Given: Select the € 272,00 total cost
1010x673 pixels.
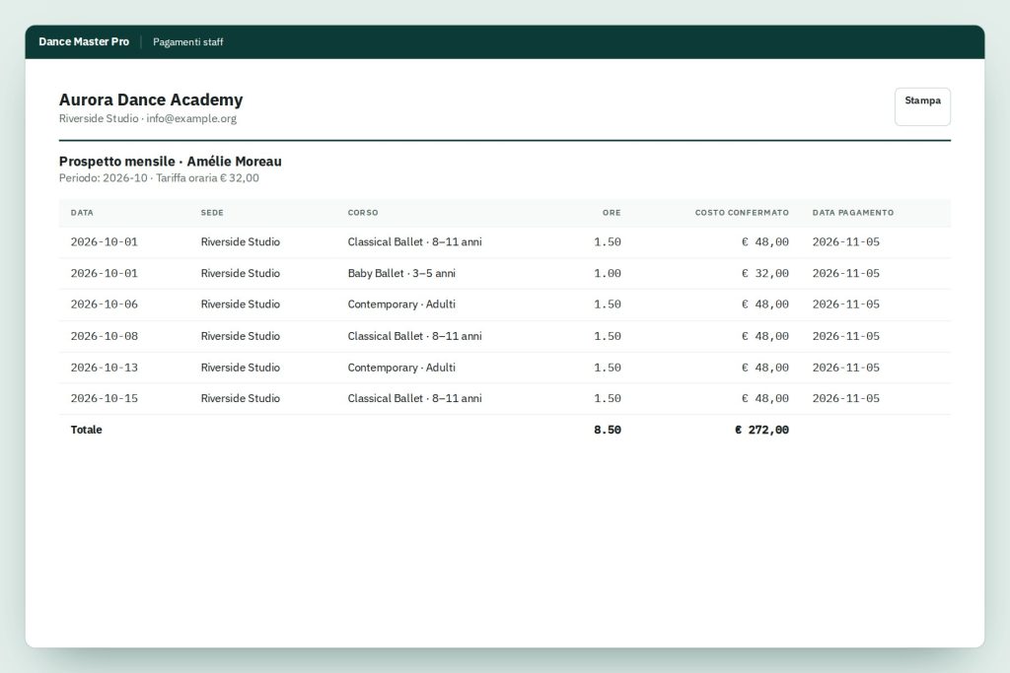Looking at the screenshot, I should 762,430.
